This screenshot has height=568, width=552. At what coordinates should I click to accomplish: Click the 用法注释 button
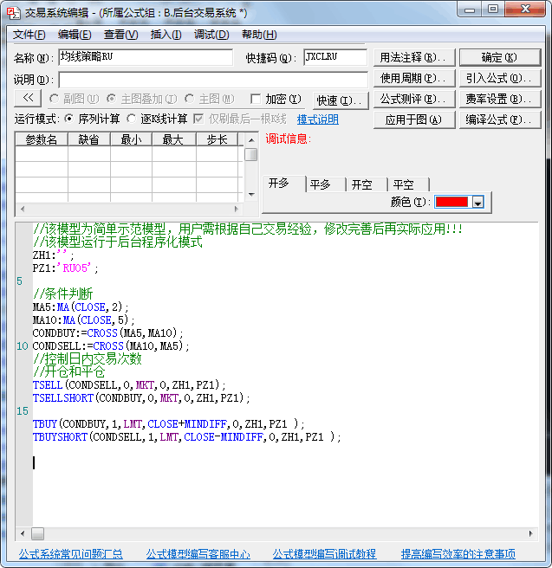coord(414,57)
